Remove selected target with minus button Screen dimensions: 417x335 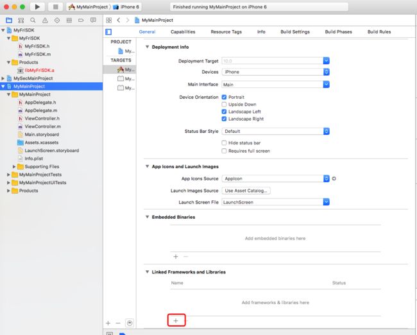click(118, 323)
